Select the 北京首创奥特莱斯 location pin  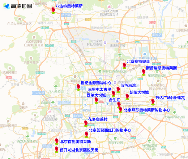[57, 142]
